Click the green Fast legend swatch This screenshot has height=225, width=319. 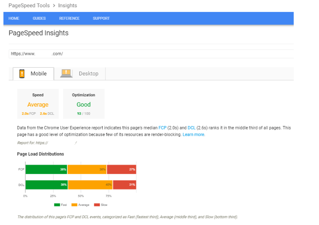(57, 205)
